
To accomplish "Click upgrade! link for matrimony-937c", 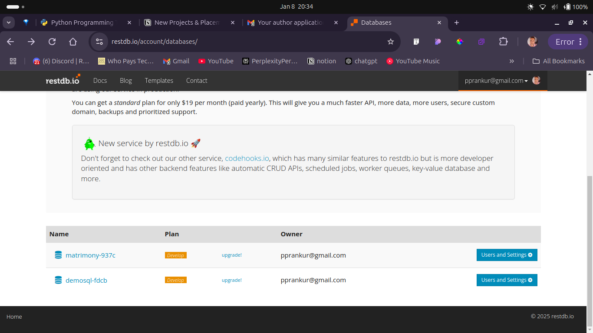I will tap(232, 255).
